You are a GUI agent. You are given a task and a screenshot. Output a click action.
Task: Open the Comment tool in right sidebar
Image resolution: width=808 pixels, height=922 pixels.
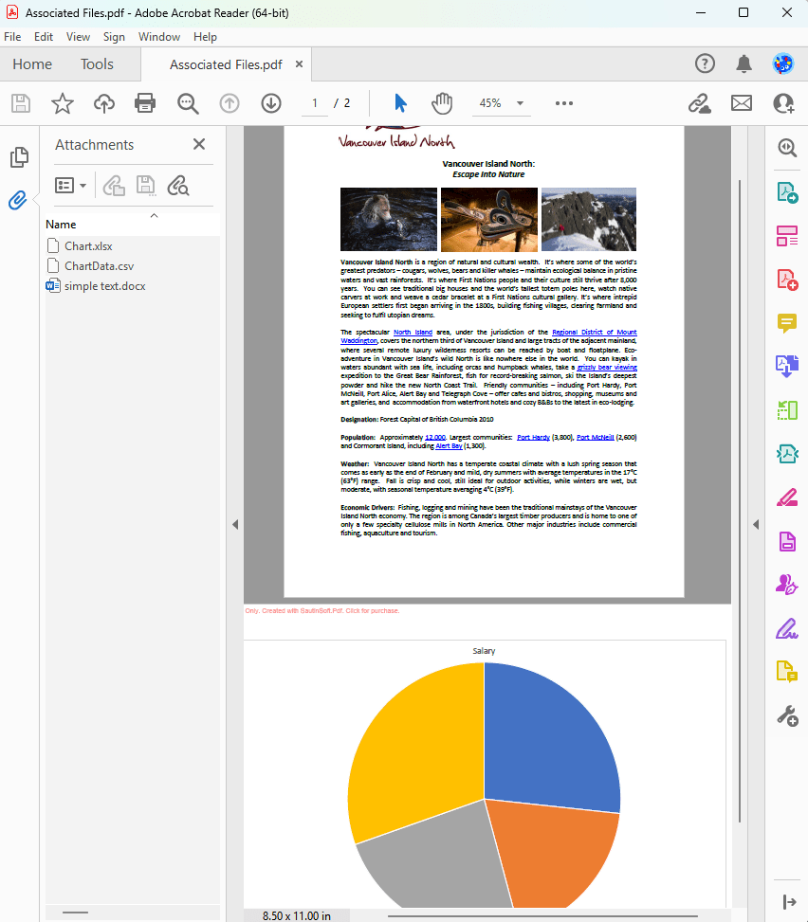(786, 323)
